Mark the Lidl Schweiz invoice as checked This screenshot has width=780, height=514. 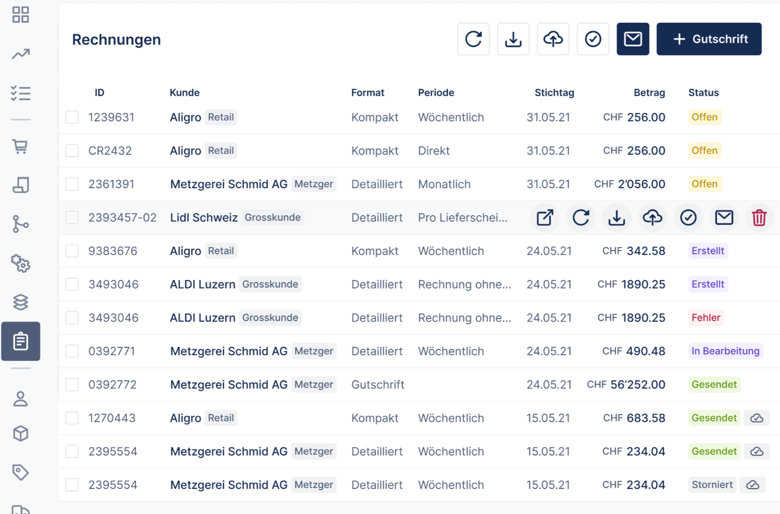(x=688, y=218)
